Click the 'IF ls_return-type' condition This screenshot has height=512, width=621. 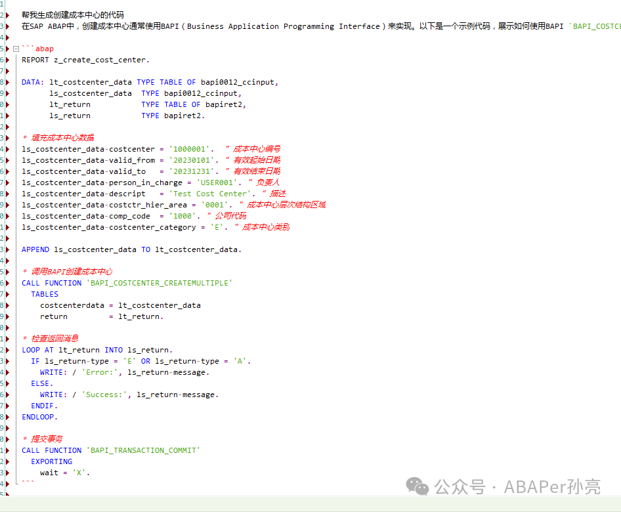[70, 362]
